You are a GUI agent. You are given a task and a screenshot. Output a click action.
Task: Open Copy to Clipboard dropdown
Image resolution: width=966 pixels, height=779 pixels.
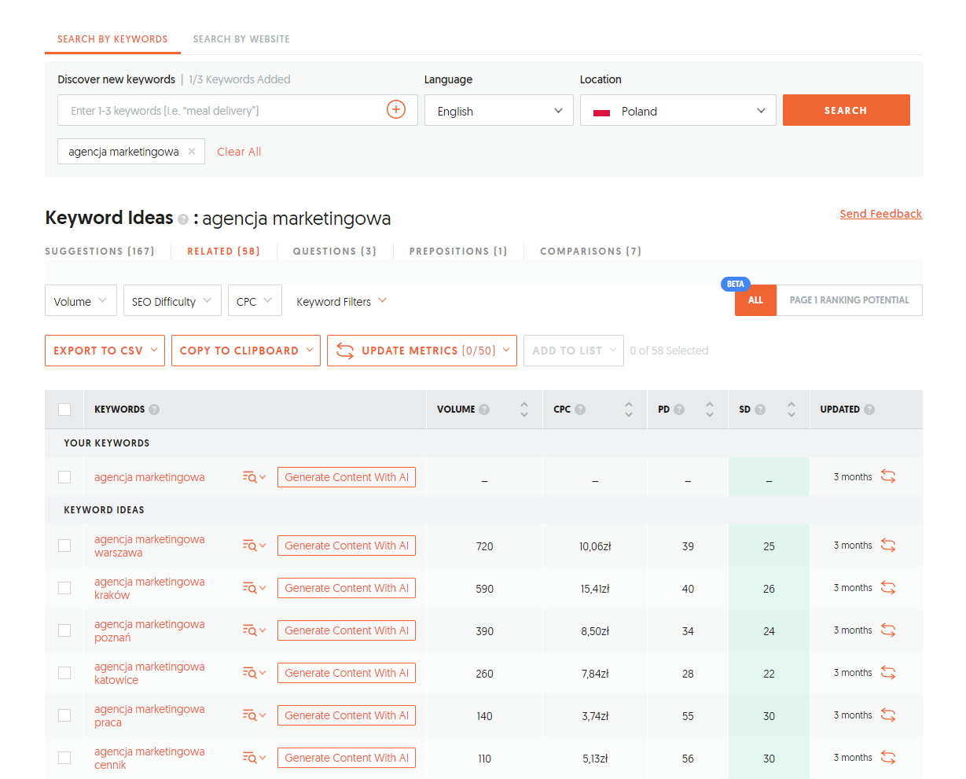coord(246,351)
